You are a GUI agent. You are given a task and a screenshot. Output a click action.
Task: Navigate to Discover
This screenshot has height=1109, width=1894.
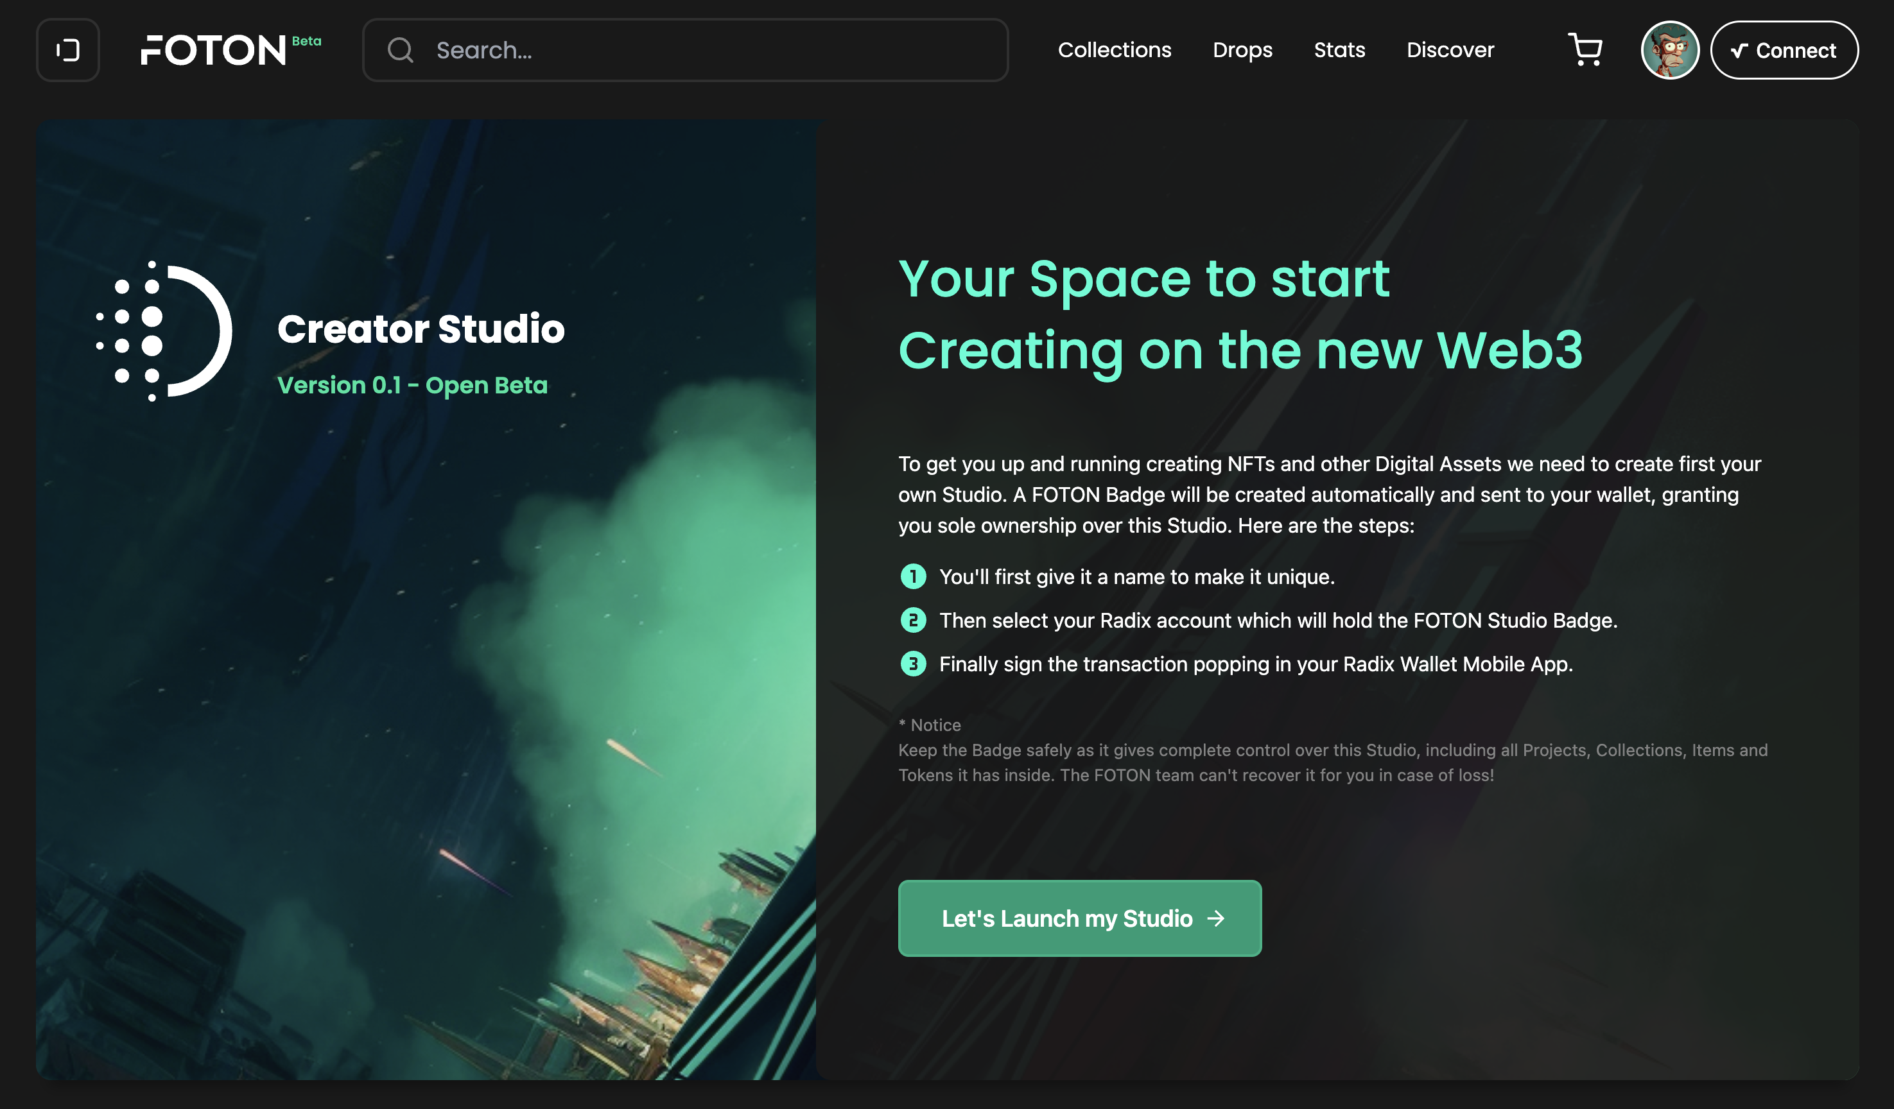pos(1450,50)
